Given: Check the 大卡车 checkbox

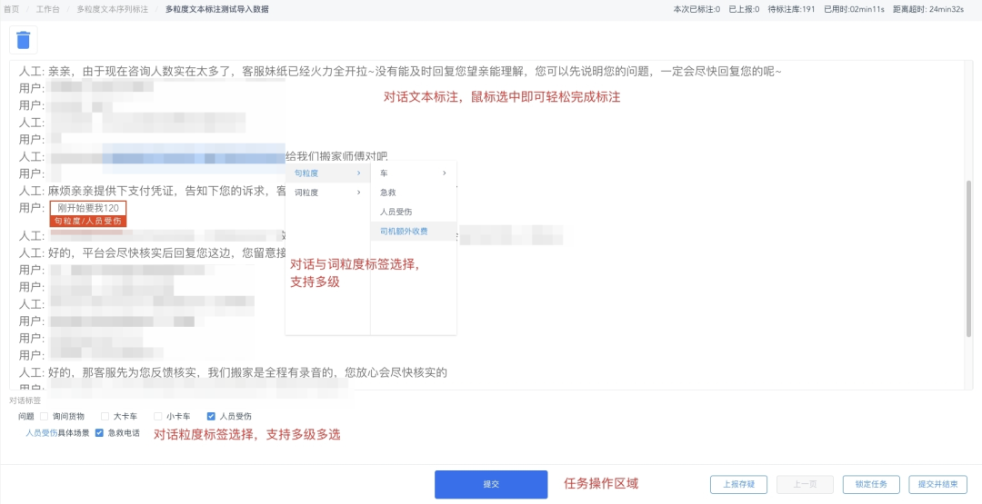Looking at the screenshot, I should click(x=105, y=416).
